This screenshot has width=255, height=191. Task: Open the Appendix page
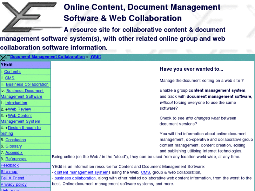(x=14, y=152)
